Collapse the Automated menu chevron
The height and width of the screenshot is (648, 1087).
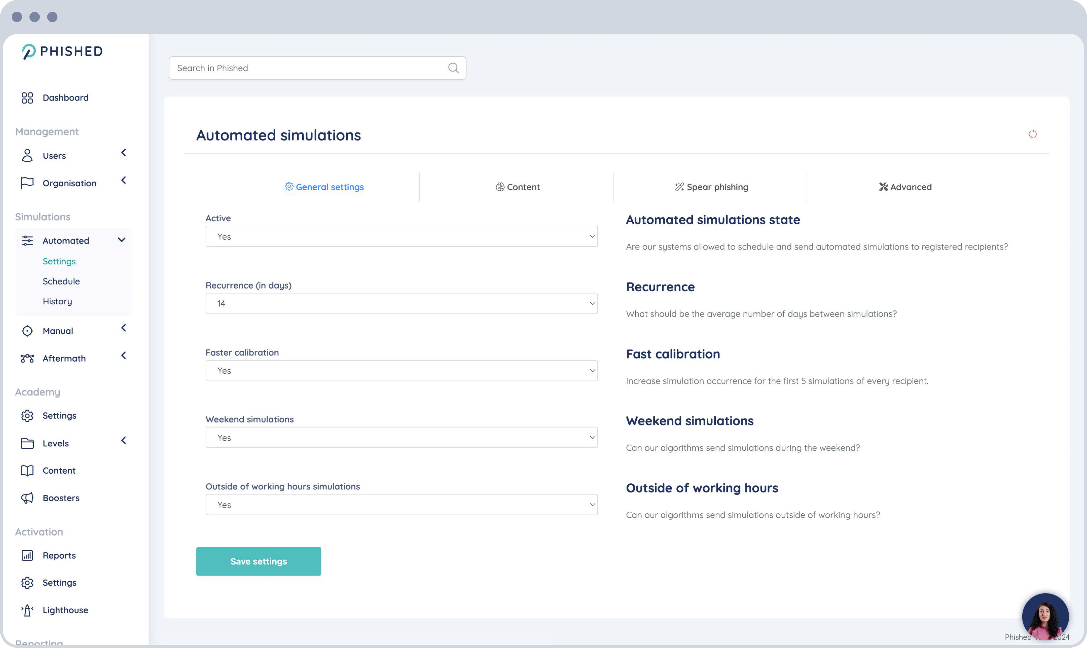coord(121,240)
